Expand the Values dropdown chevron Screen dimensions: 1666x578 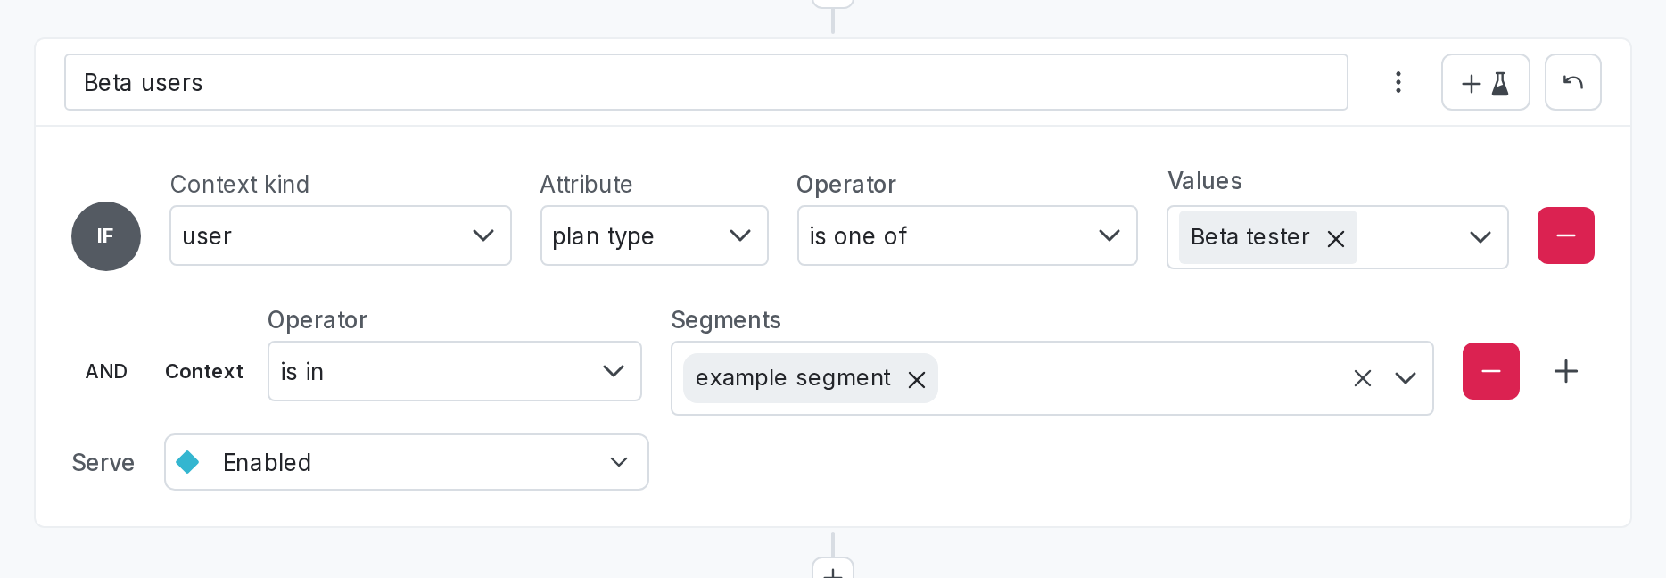(1480, 236)
